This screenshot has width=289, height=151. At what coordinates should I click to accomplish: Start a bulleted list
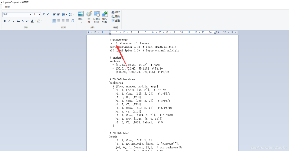click(x=63, y=14)
